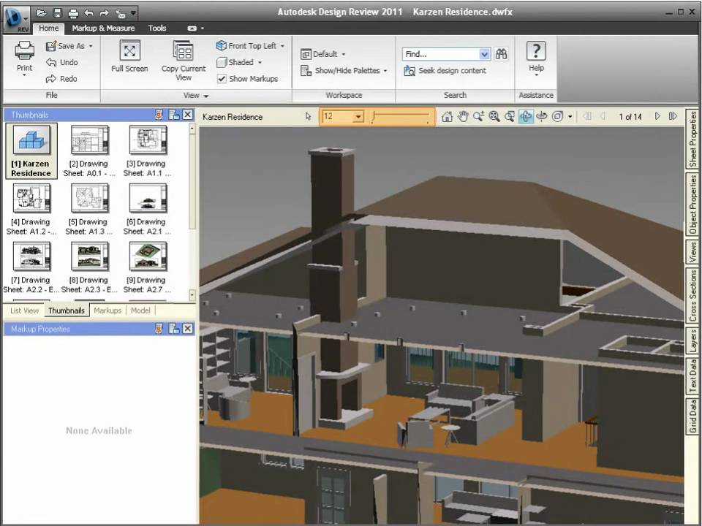Click the Redo arrow in quick access toolbar
702x526 pixels.
pyautogui.click(x=105, y=13)
